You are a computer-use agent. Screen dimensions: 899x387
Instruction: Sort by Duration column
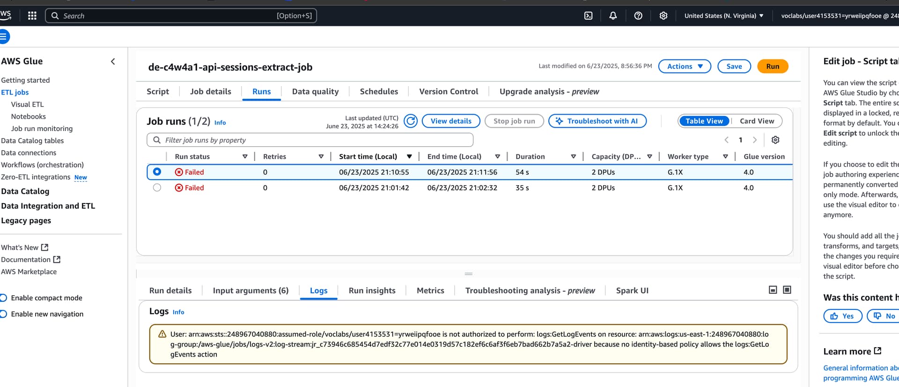point(574,157)
